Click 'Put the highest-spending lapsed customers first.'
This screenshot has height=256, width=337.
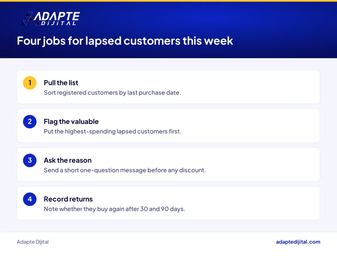tap(113, 131)
